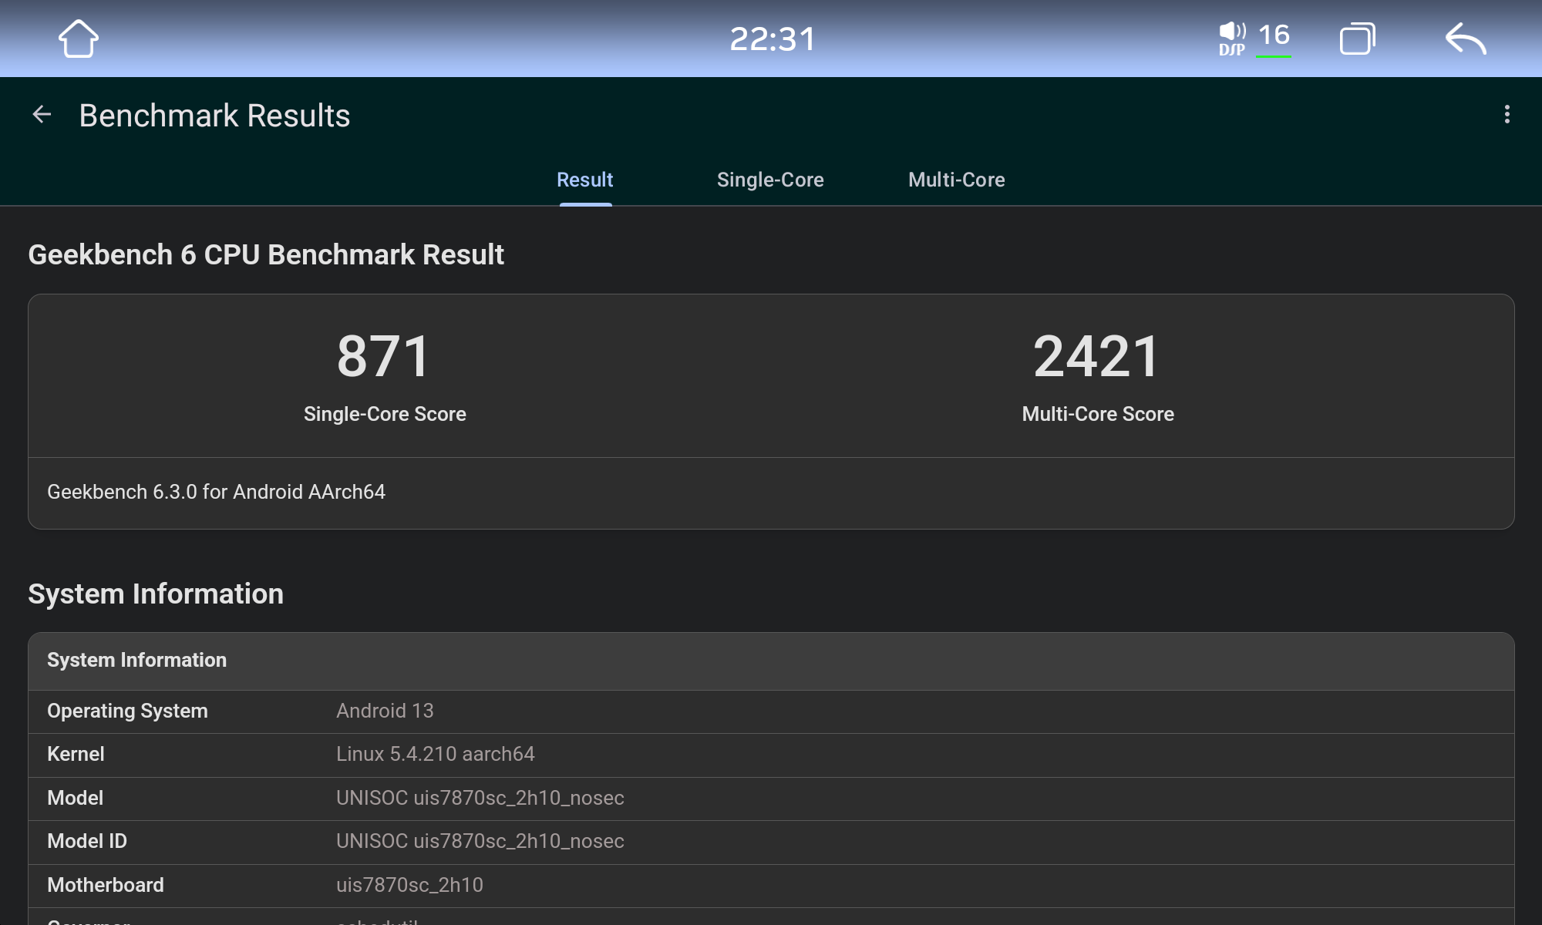Switch to the Multi-Core tab
1542x925 pixels.
coord(956,180)
